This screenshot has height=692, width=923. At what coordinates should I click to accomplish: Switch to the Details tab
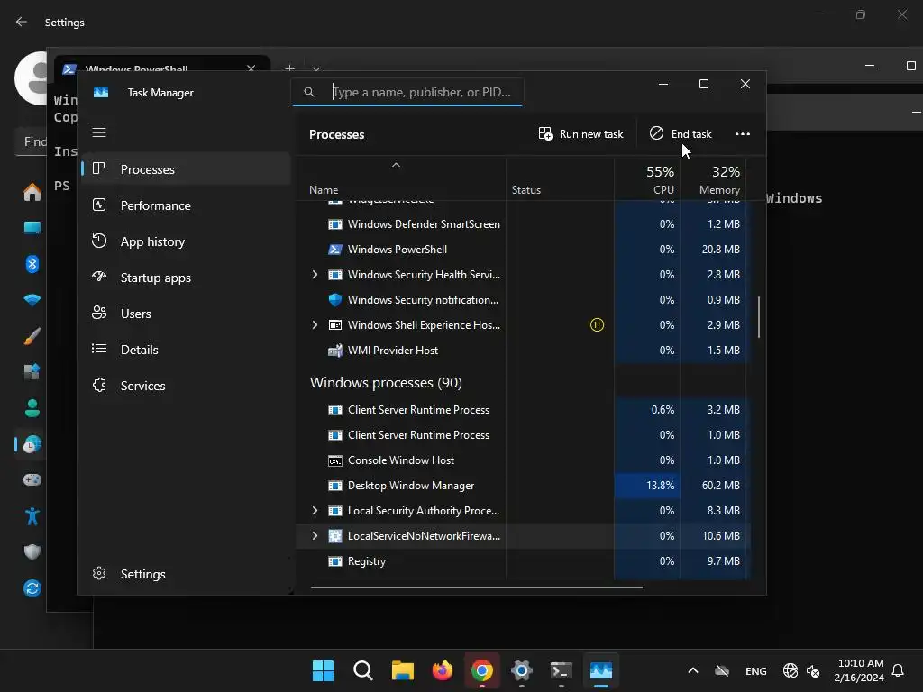tap(186, 350)
